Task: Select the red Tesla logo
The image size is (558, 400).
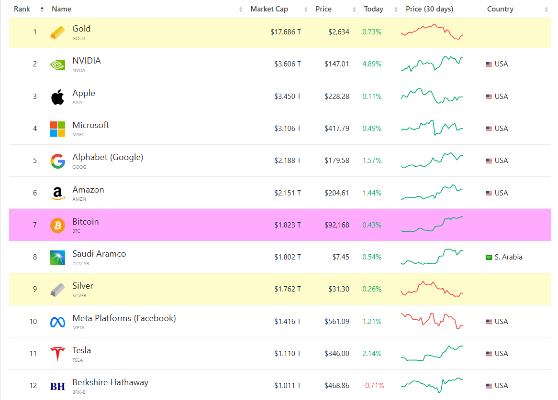Action: point(57,354)
